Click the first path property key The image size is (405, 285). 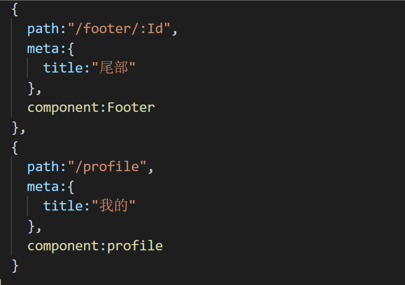[x=43, y=29]
